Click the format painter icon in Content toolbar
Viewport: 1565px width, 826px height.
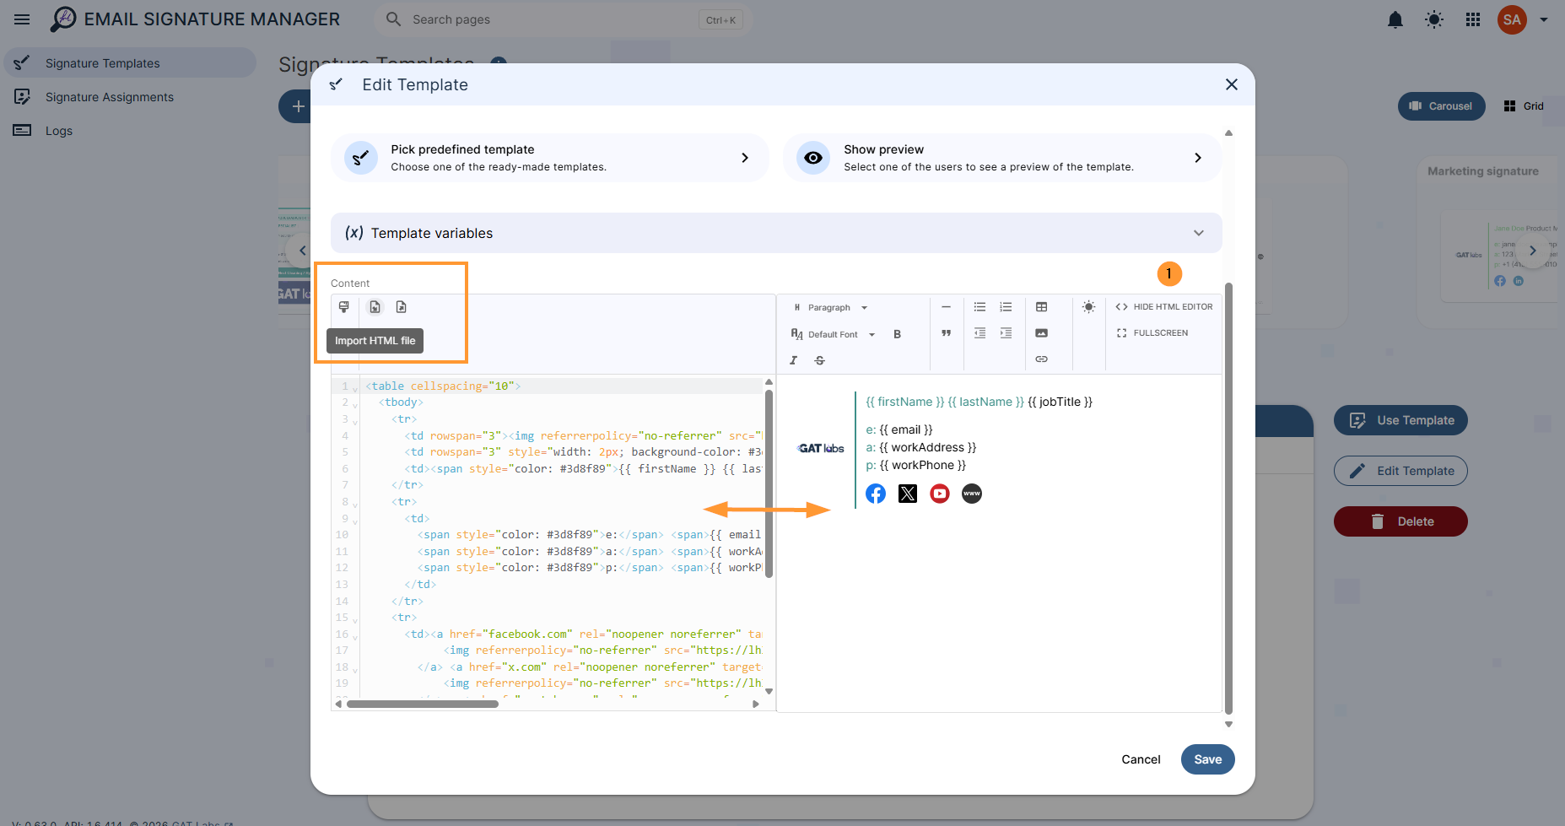click(x=344, y=307)
